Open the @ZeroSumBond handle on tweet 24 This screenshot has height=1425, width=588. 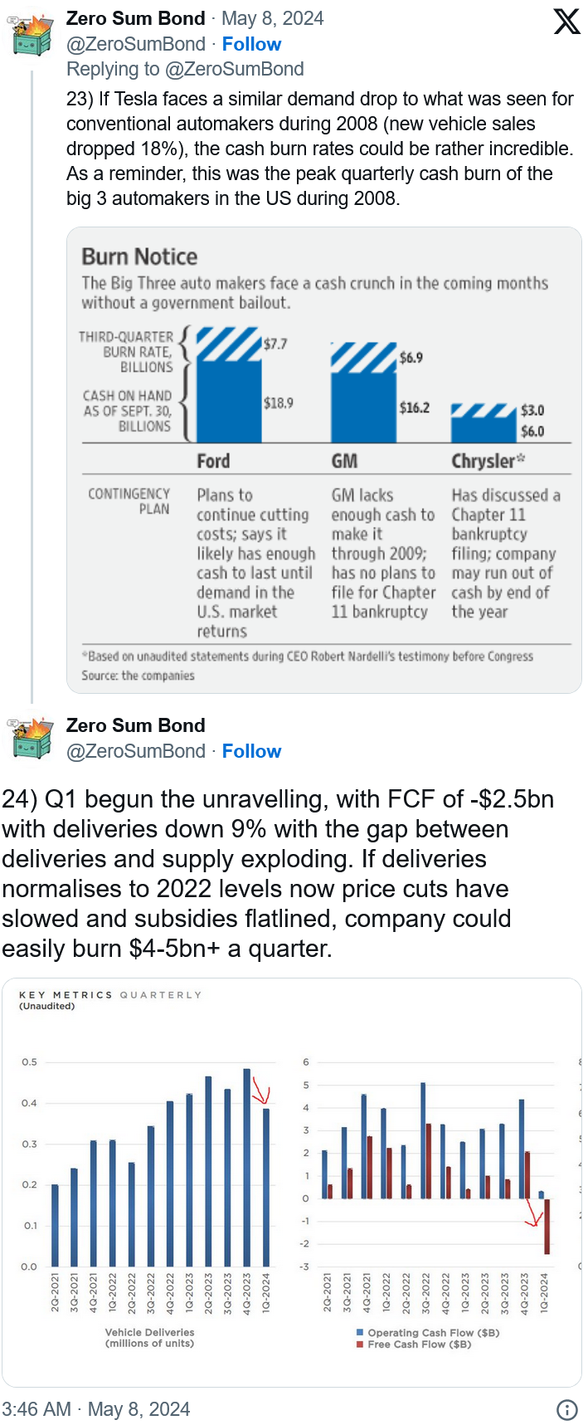click(135, 751)
